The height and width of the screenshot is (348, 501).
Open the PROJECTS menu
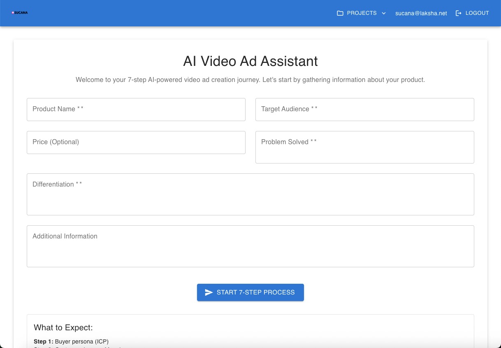[x=362, y=13]
